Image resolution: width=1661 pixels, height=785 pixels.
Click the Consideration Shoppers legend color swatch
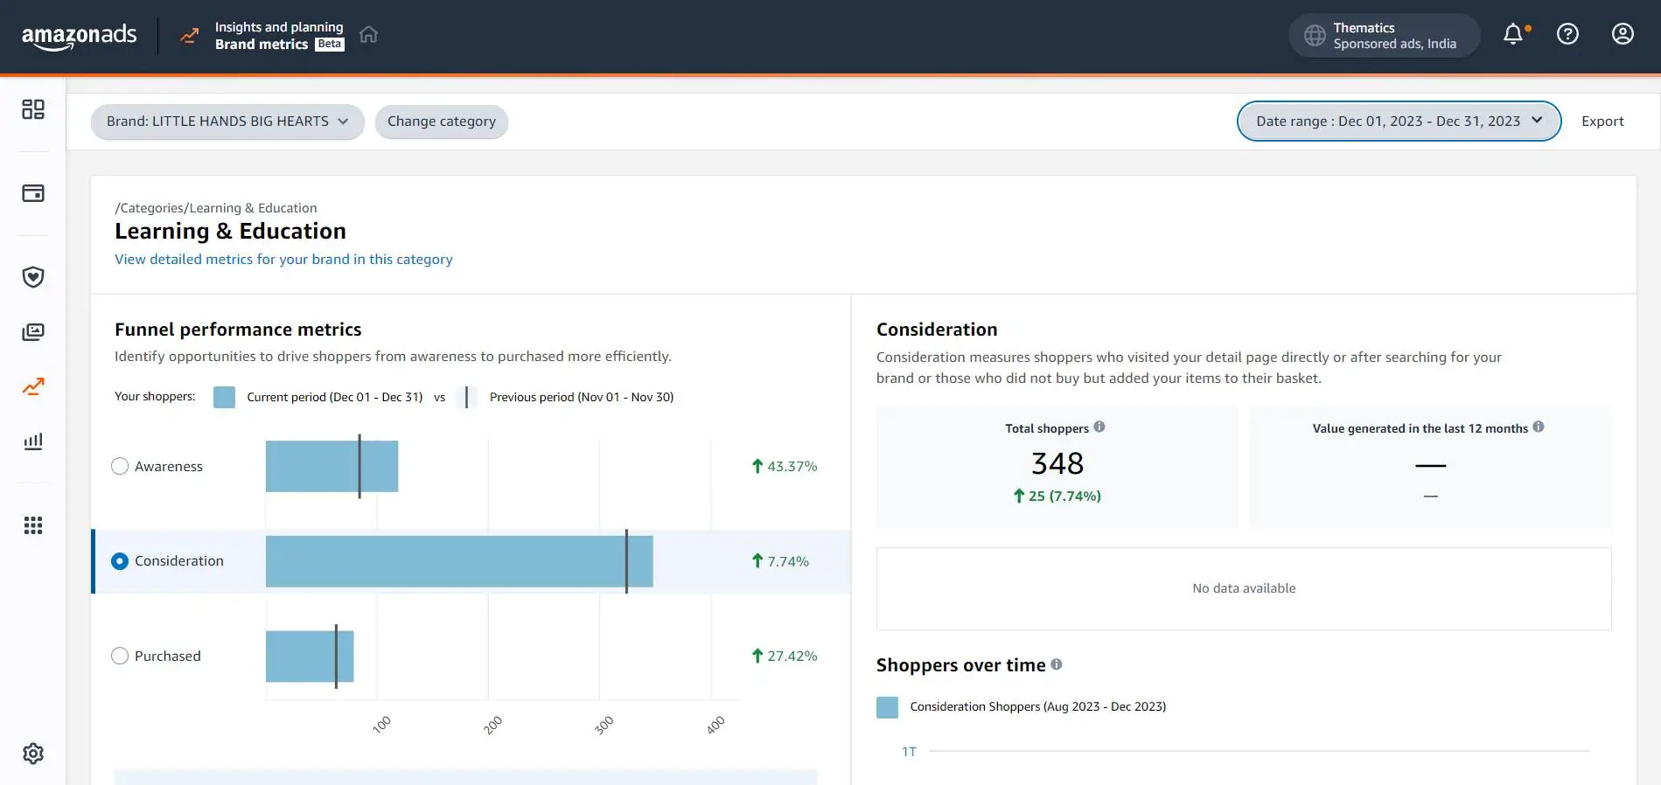[887, 707]
